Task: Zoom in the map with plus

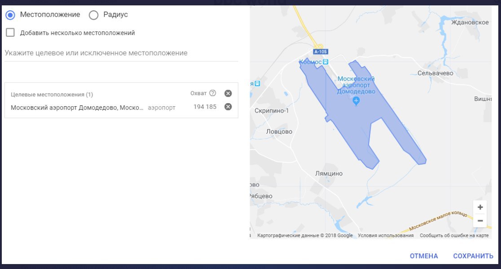Action: point(480,208)
